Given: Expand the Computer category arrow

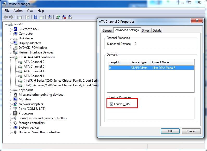Looking at the screenshot, I should click(x=11, y=34).
